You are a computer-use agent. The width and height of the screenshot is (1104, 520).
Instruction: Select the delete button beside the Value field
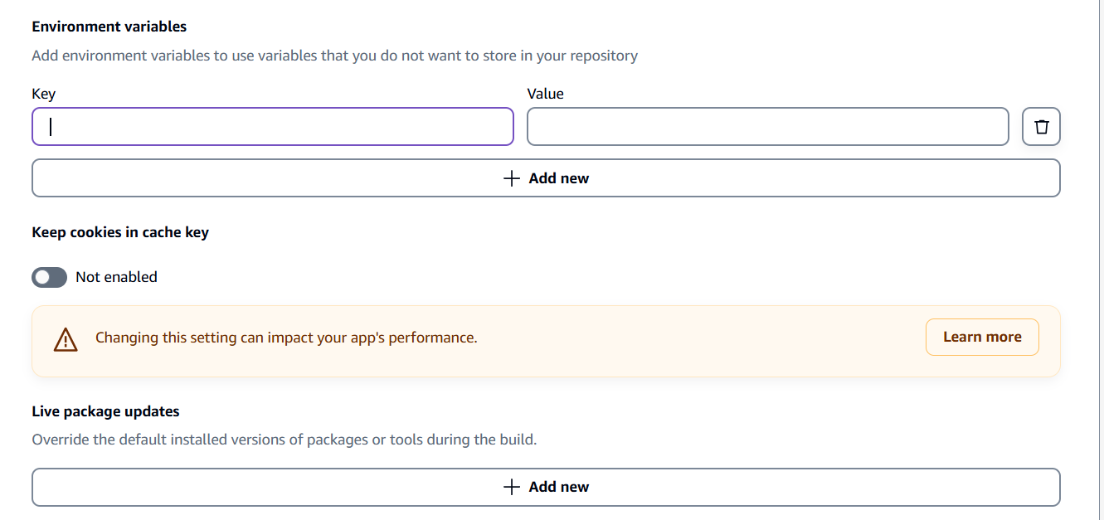coord(1041,126)
